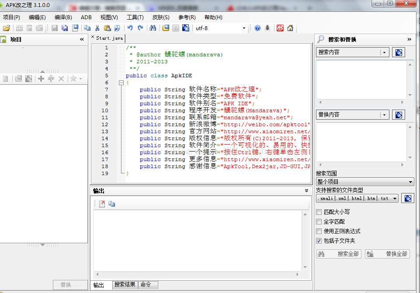Click the clear output icon with red X
The width and height of the screenshot is (420, 293).
pos(102,203)
